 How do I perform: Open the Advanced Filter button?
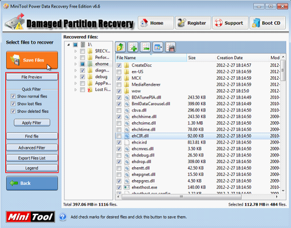tap(32, 147)
